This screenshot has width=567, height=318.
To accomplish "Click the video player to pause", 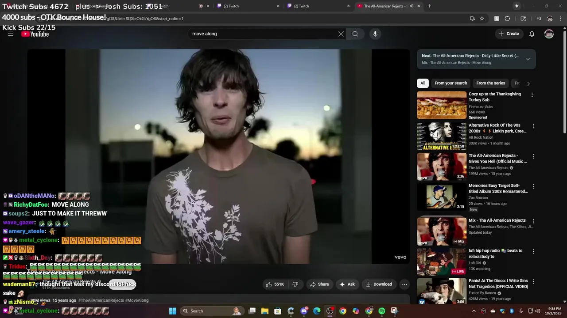I will pyautogui.click(x=218, y=156).
